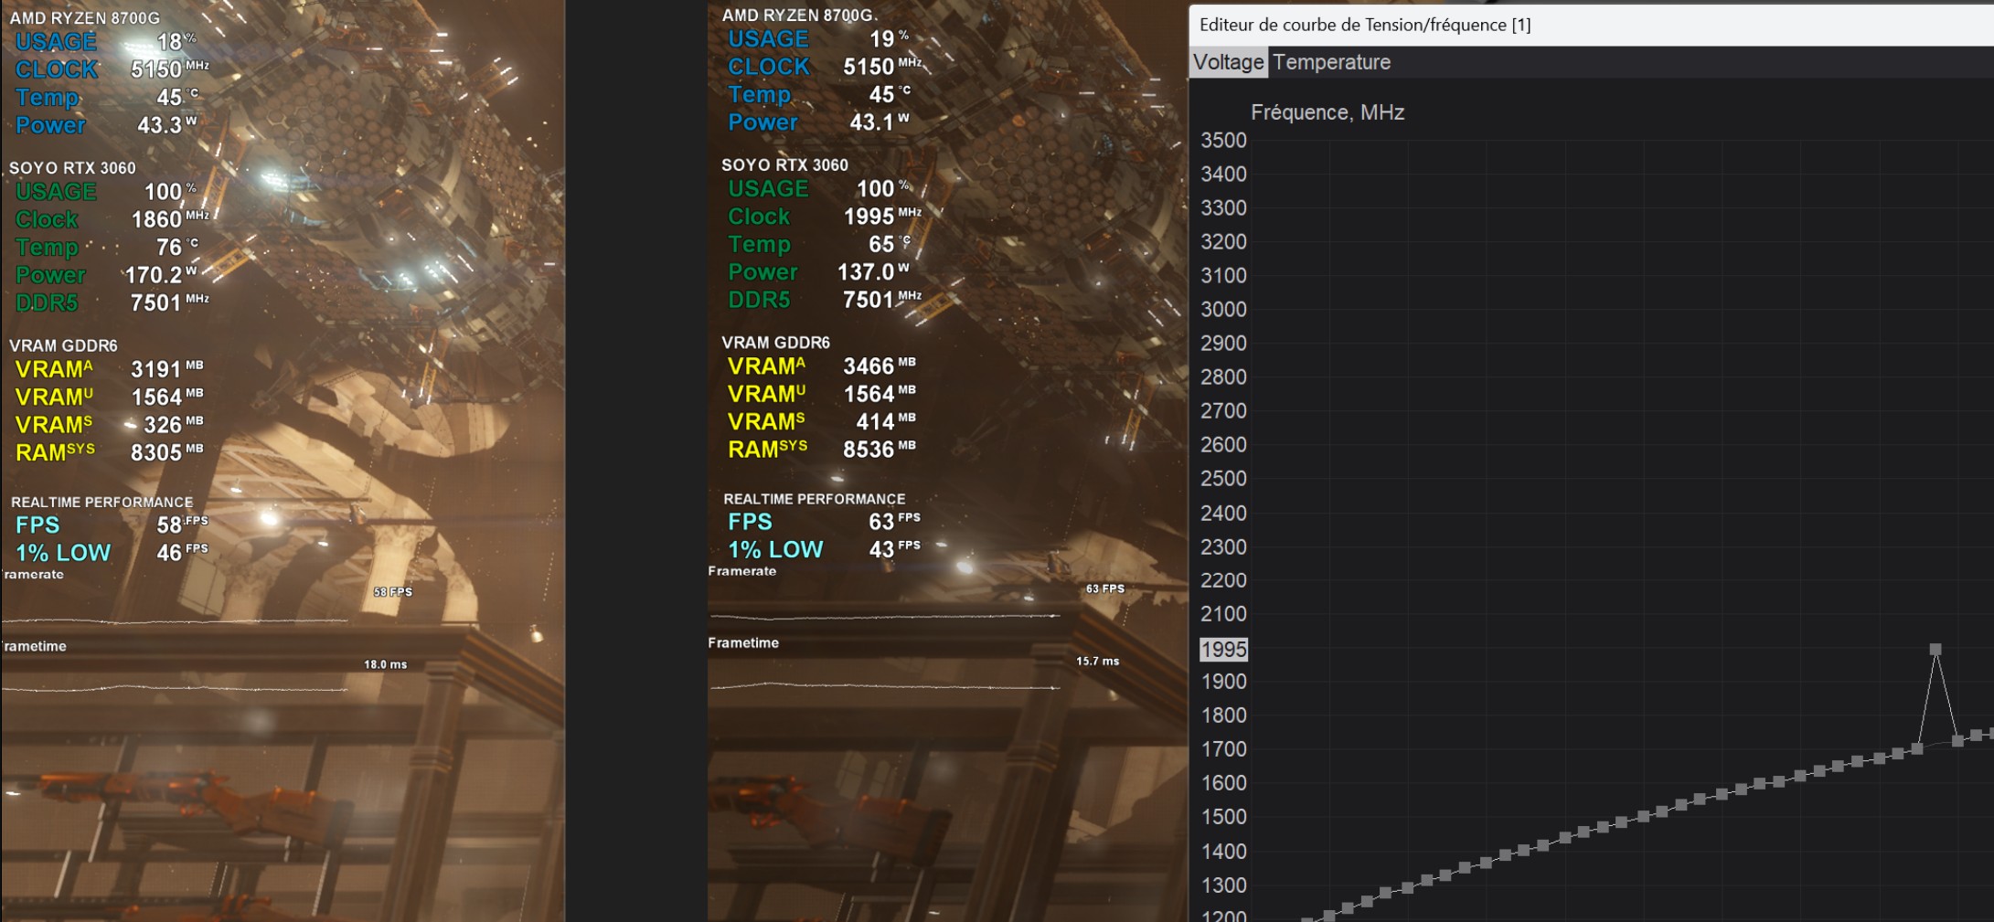Image resolution: width=1994 pixels, height=922 pixels.
Task: Click the 15.7 ms frametime label
Action: point(1098,661)
